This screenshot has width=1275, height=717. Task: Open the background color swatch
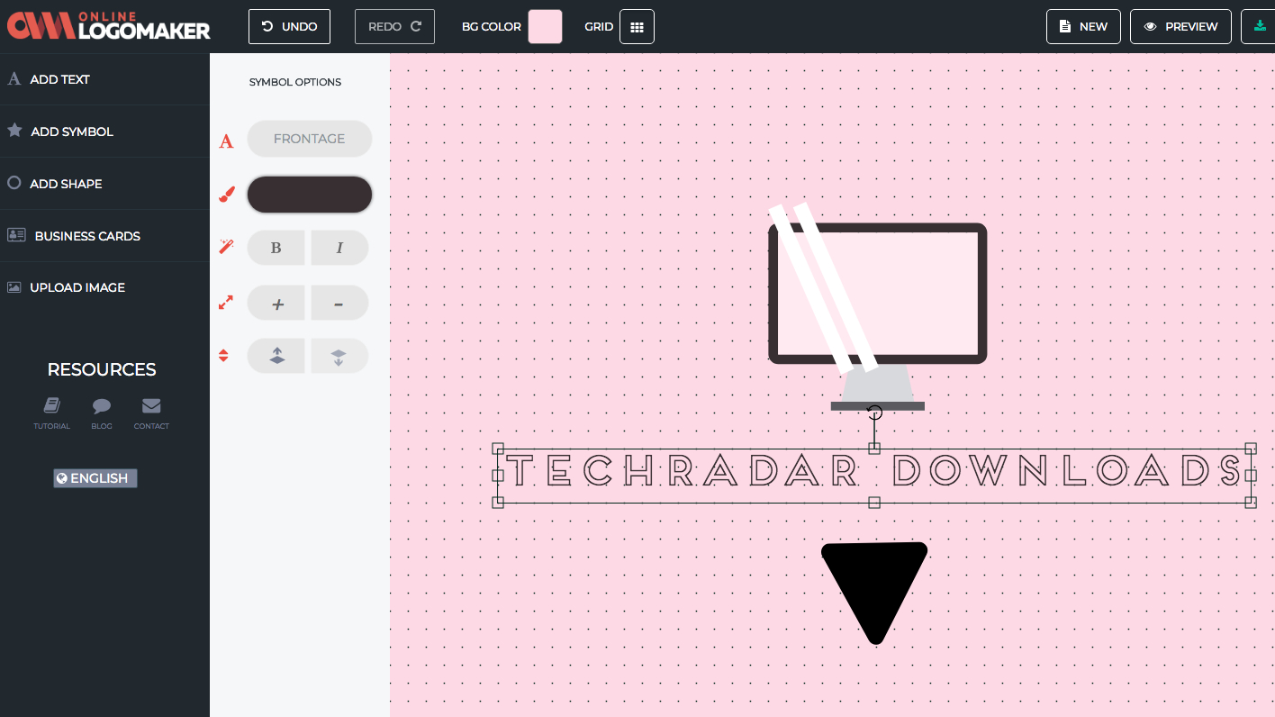545,26
